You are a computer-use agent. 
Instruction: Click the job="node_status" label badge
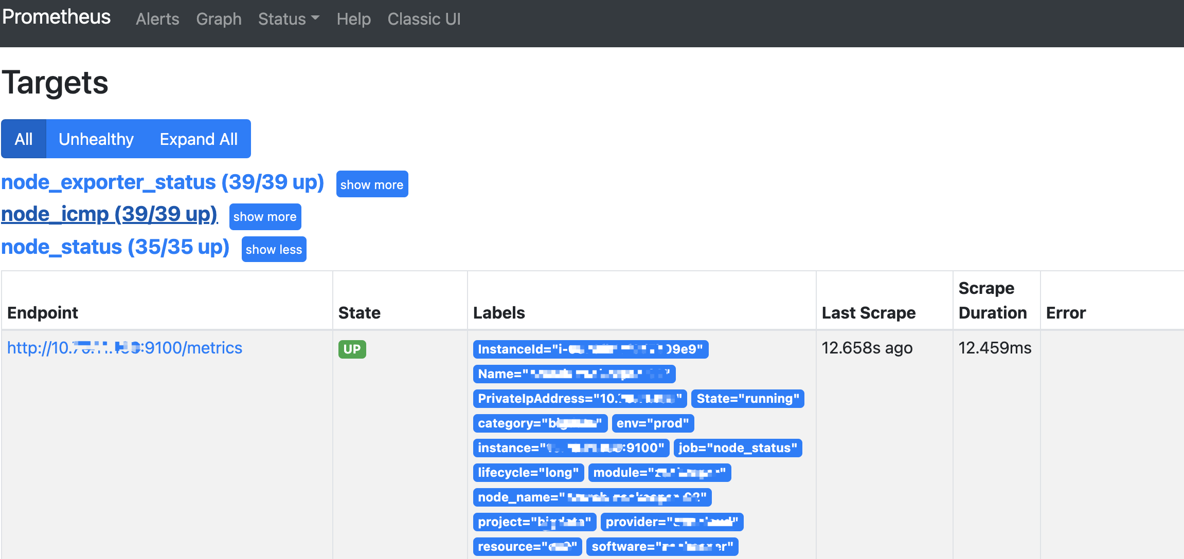pos(738,448)
